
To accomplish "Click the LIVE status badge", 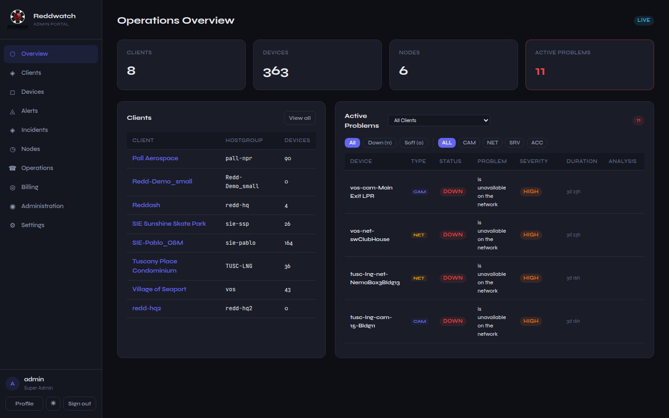I will (x=643, y=20).
